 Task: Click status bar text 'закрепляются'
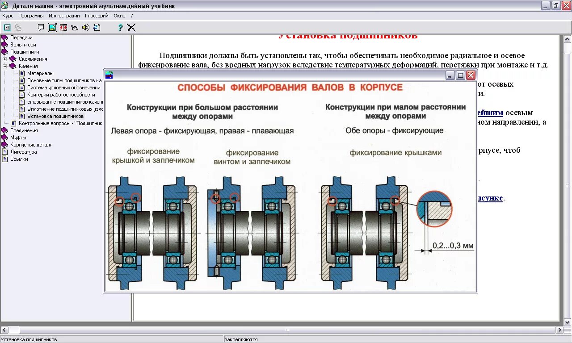(x=242, y=339)
